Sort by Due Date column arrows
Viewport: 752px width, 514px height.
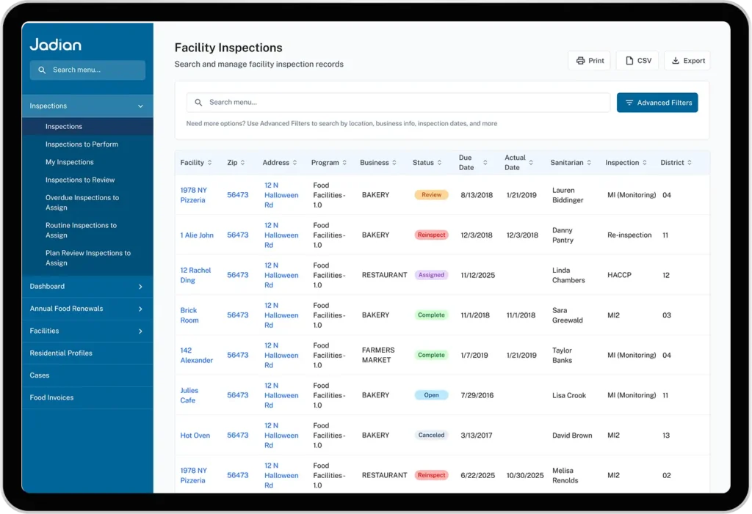click(x=485, y=163)
